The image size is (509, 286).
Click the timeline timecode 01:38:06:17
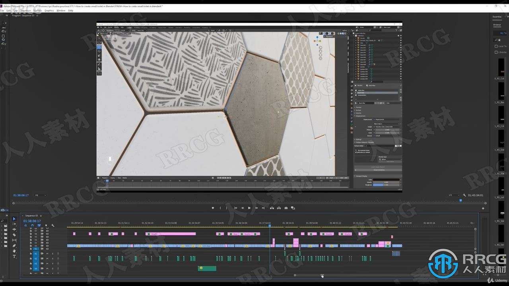tap(32, 221)
